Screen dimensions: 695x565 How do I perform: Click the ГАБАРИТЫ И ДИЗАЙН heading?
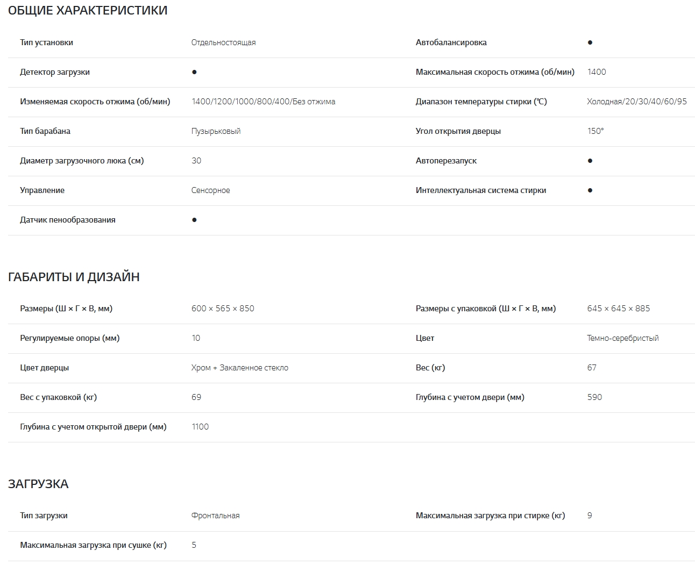[x=74, y=277]
